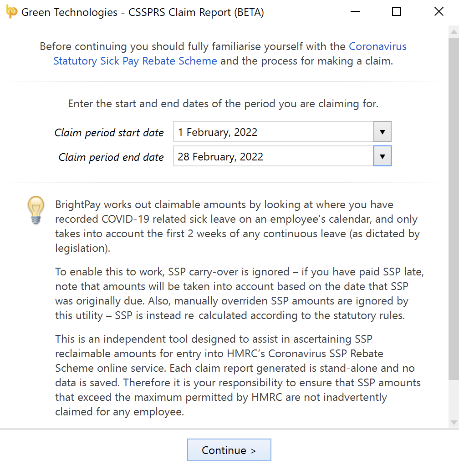
Task: Click the end date field showing 28 February, 2022
Action: [x=273, y=156]
